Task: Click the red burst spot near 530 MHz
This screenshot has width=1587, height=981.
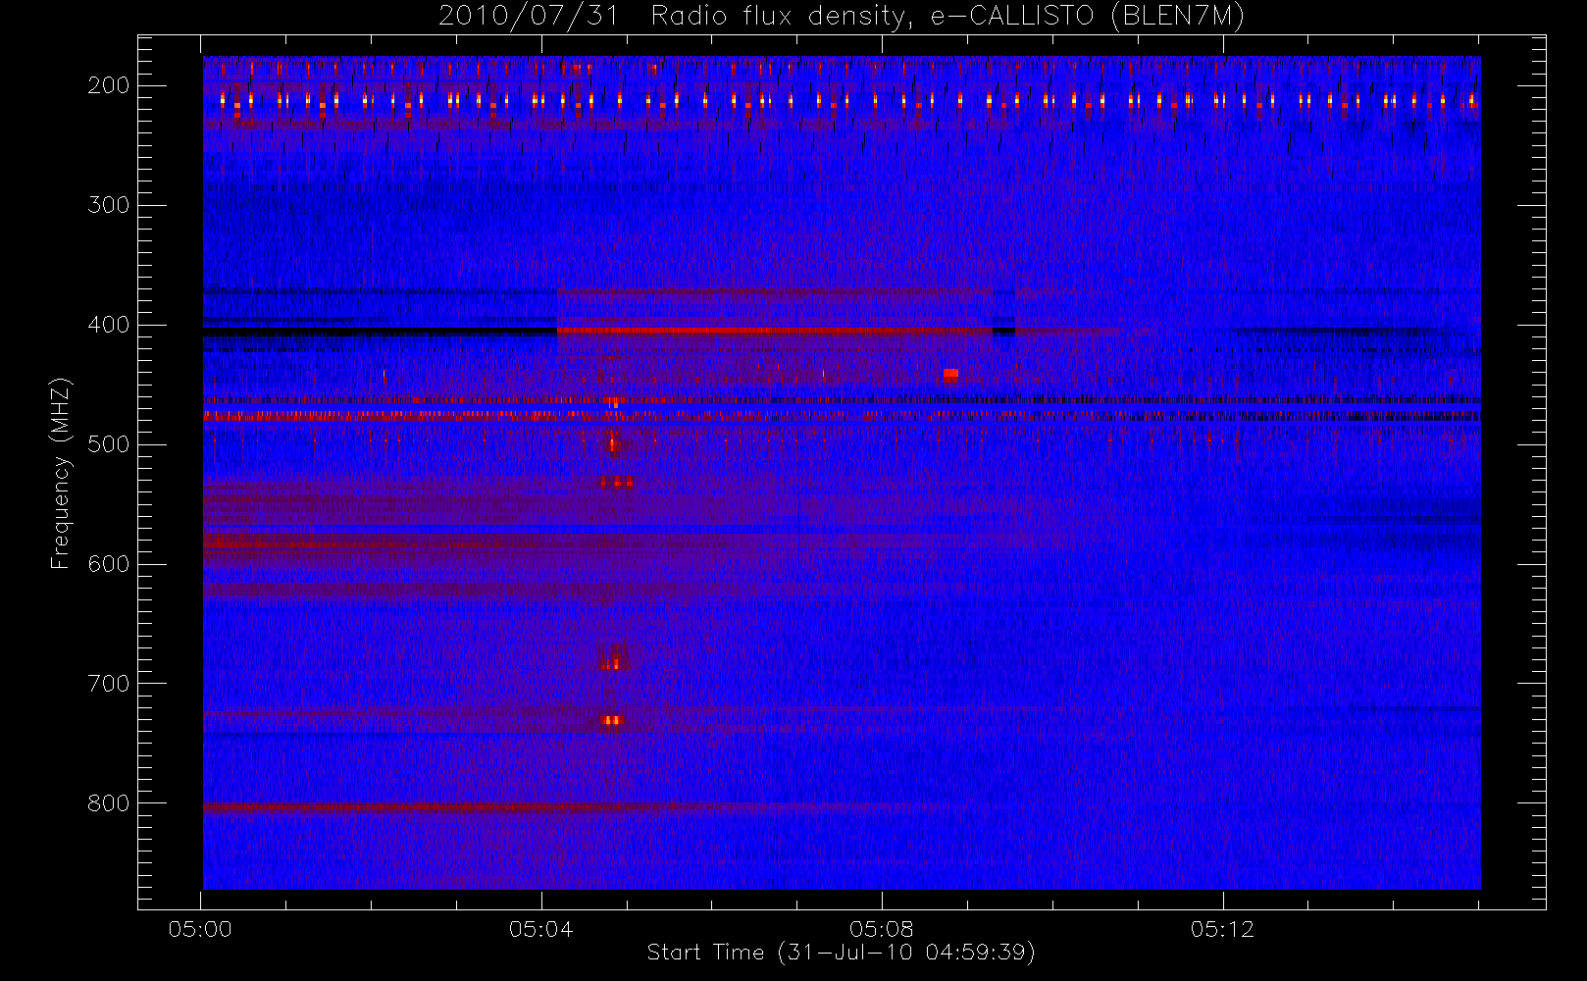Action: (x=617, y=483)
